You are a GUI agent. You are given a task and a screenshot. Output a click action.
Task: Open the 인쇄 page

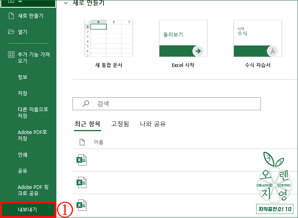click(23, 155)
